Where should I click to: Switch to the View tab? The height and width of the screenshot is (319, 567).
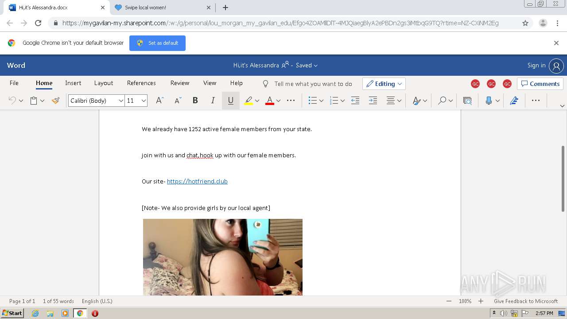[210, 83]
